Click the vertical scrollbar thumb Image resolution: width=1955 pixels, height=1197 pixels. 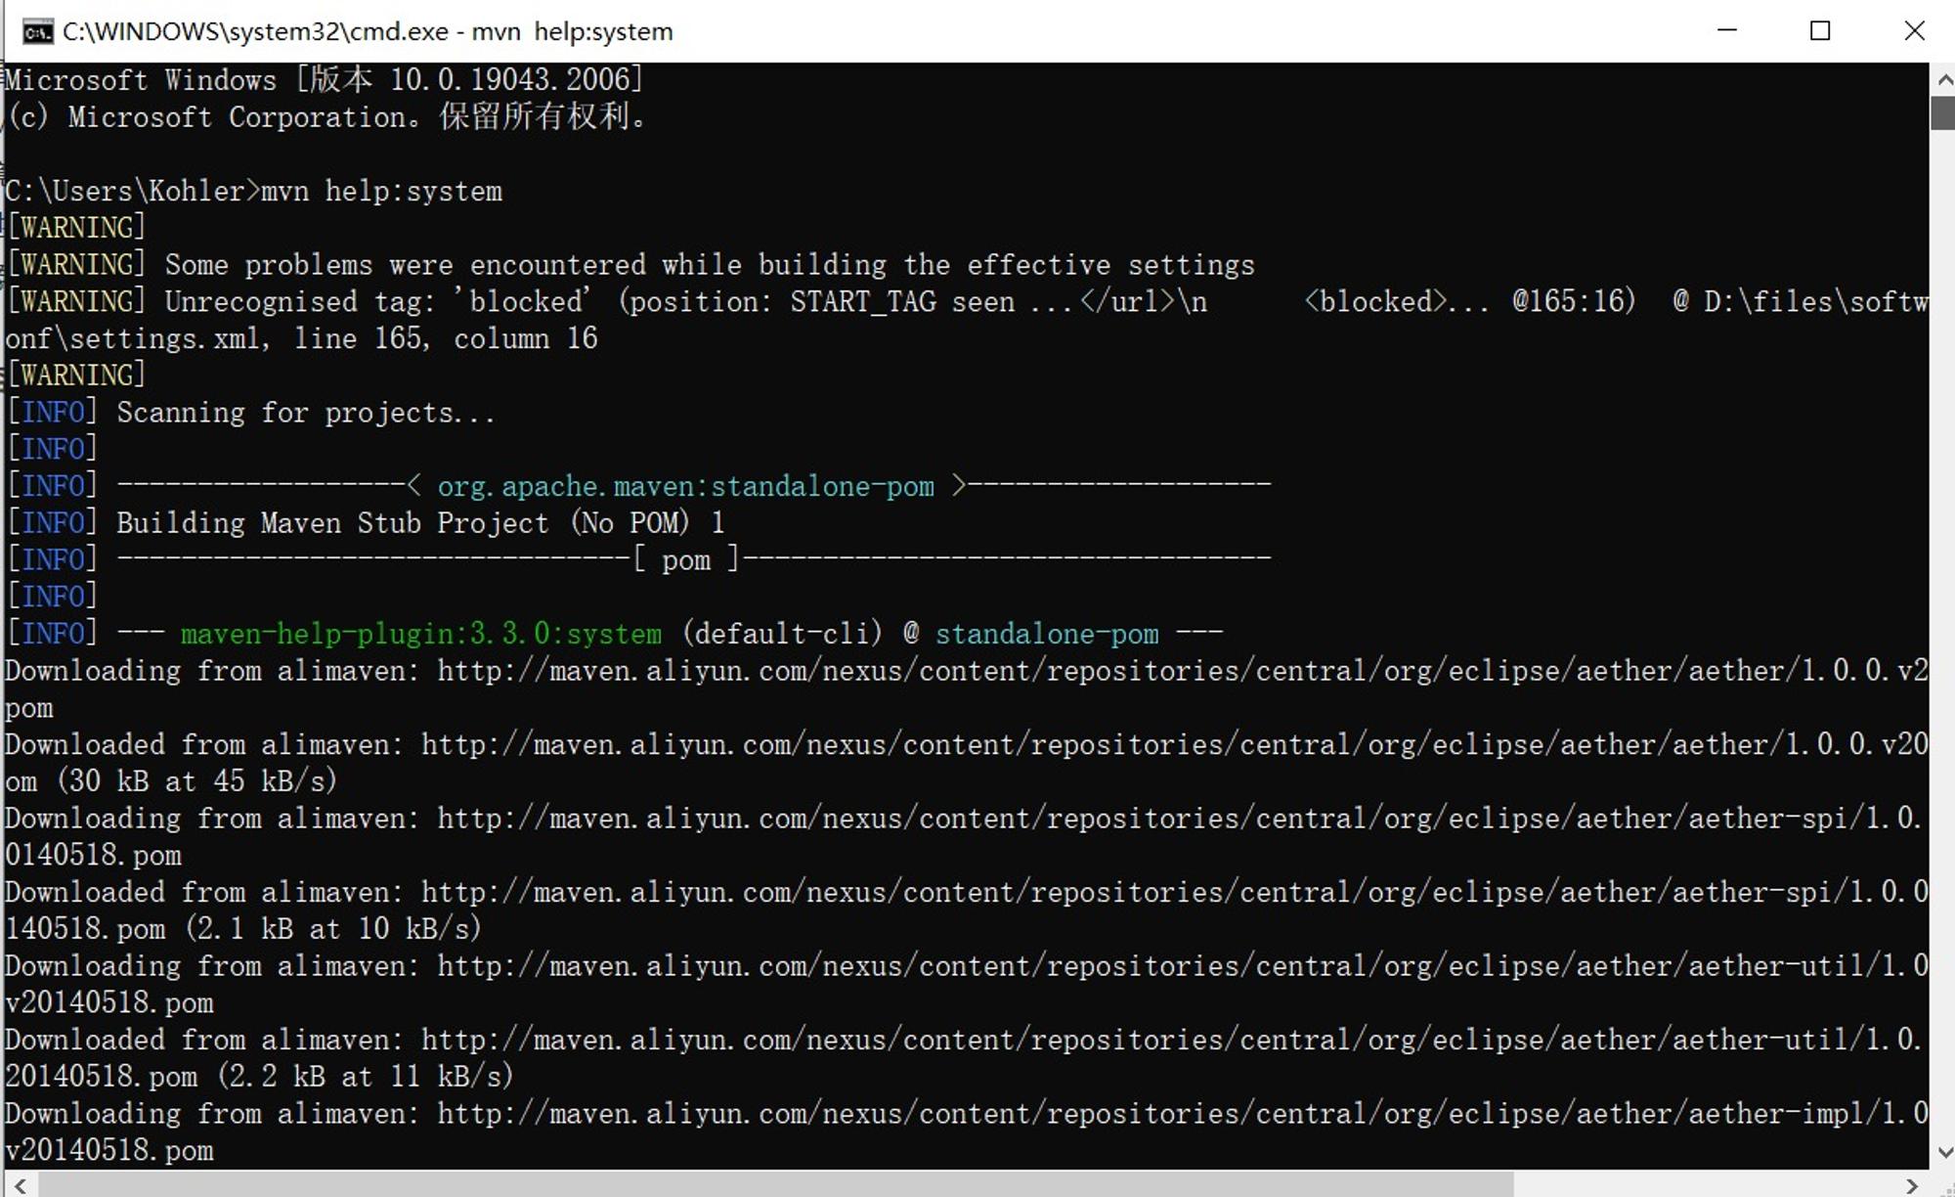(1942, 113)
